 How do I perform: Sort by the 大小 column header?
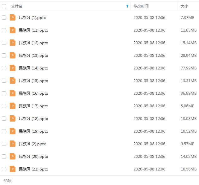click(184, 6)
